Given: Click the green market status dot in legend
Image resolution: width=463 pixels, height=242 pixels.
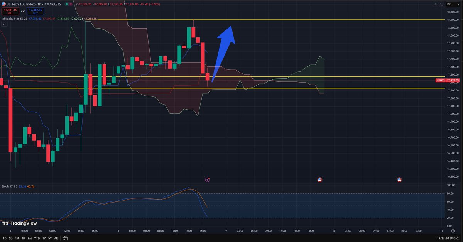Looking at the screenshot, I should click(66, 4).
